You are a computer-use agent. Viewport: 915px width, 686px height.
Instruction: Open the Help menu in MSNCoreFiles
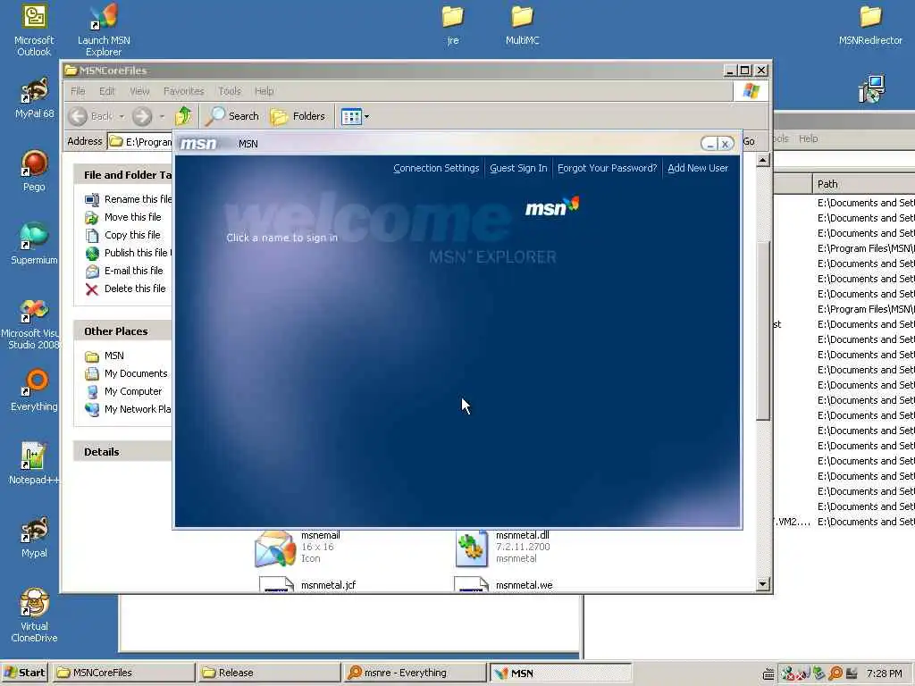pyautogui.click(x=264, y=91)
